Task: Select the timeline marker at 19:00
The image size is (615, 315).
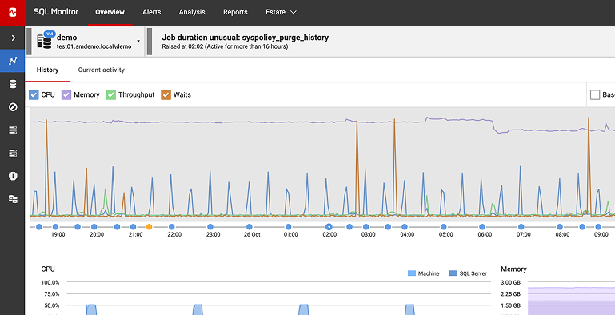Action: pyautogui.click(x=55, y=227)
